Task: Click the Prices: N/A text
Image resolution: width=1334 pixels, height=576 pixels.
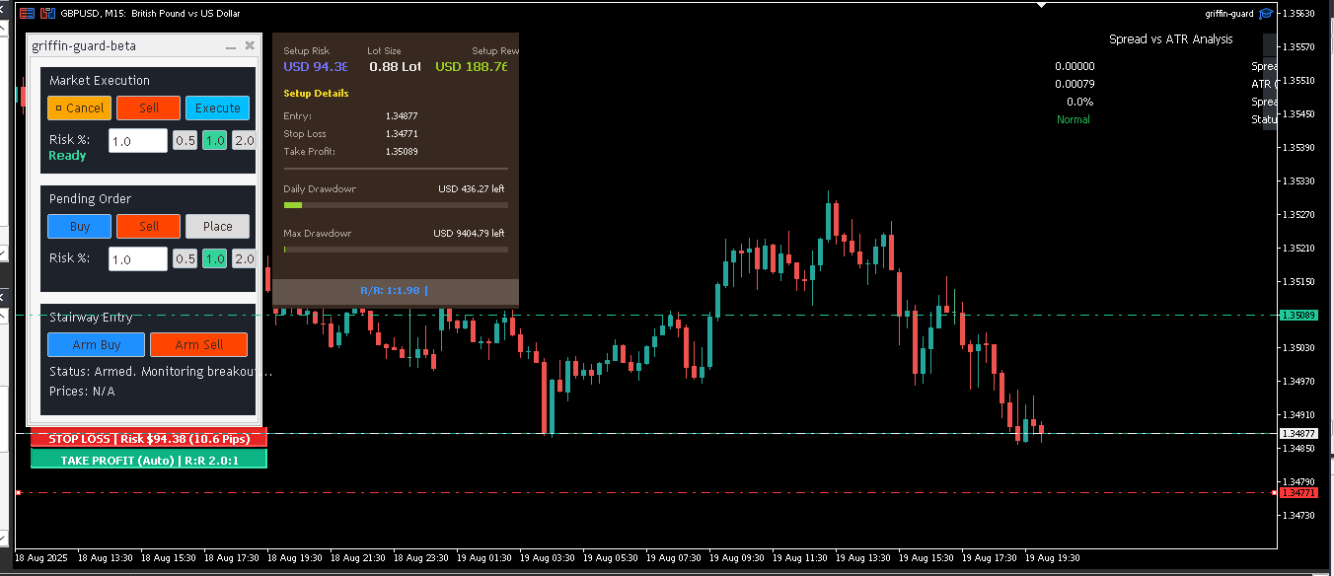Action: point(82,392)
